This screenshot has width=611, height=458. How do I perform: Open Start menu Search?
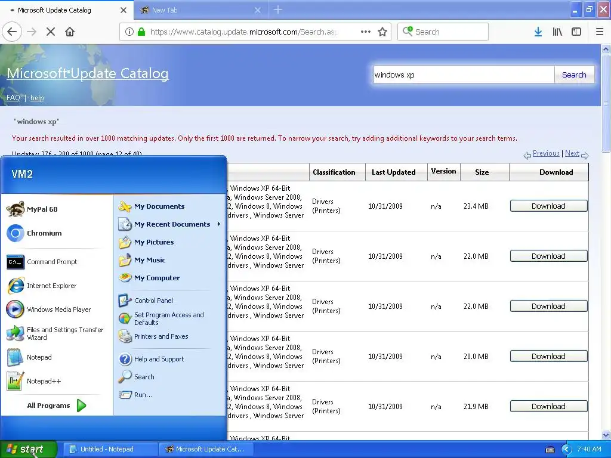click(169, 377)
